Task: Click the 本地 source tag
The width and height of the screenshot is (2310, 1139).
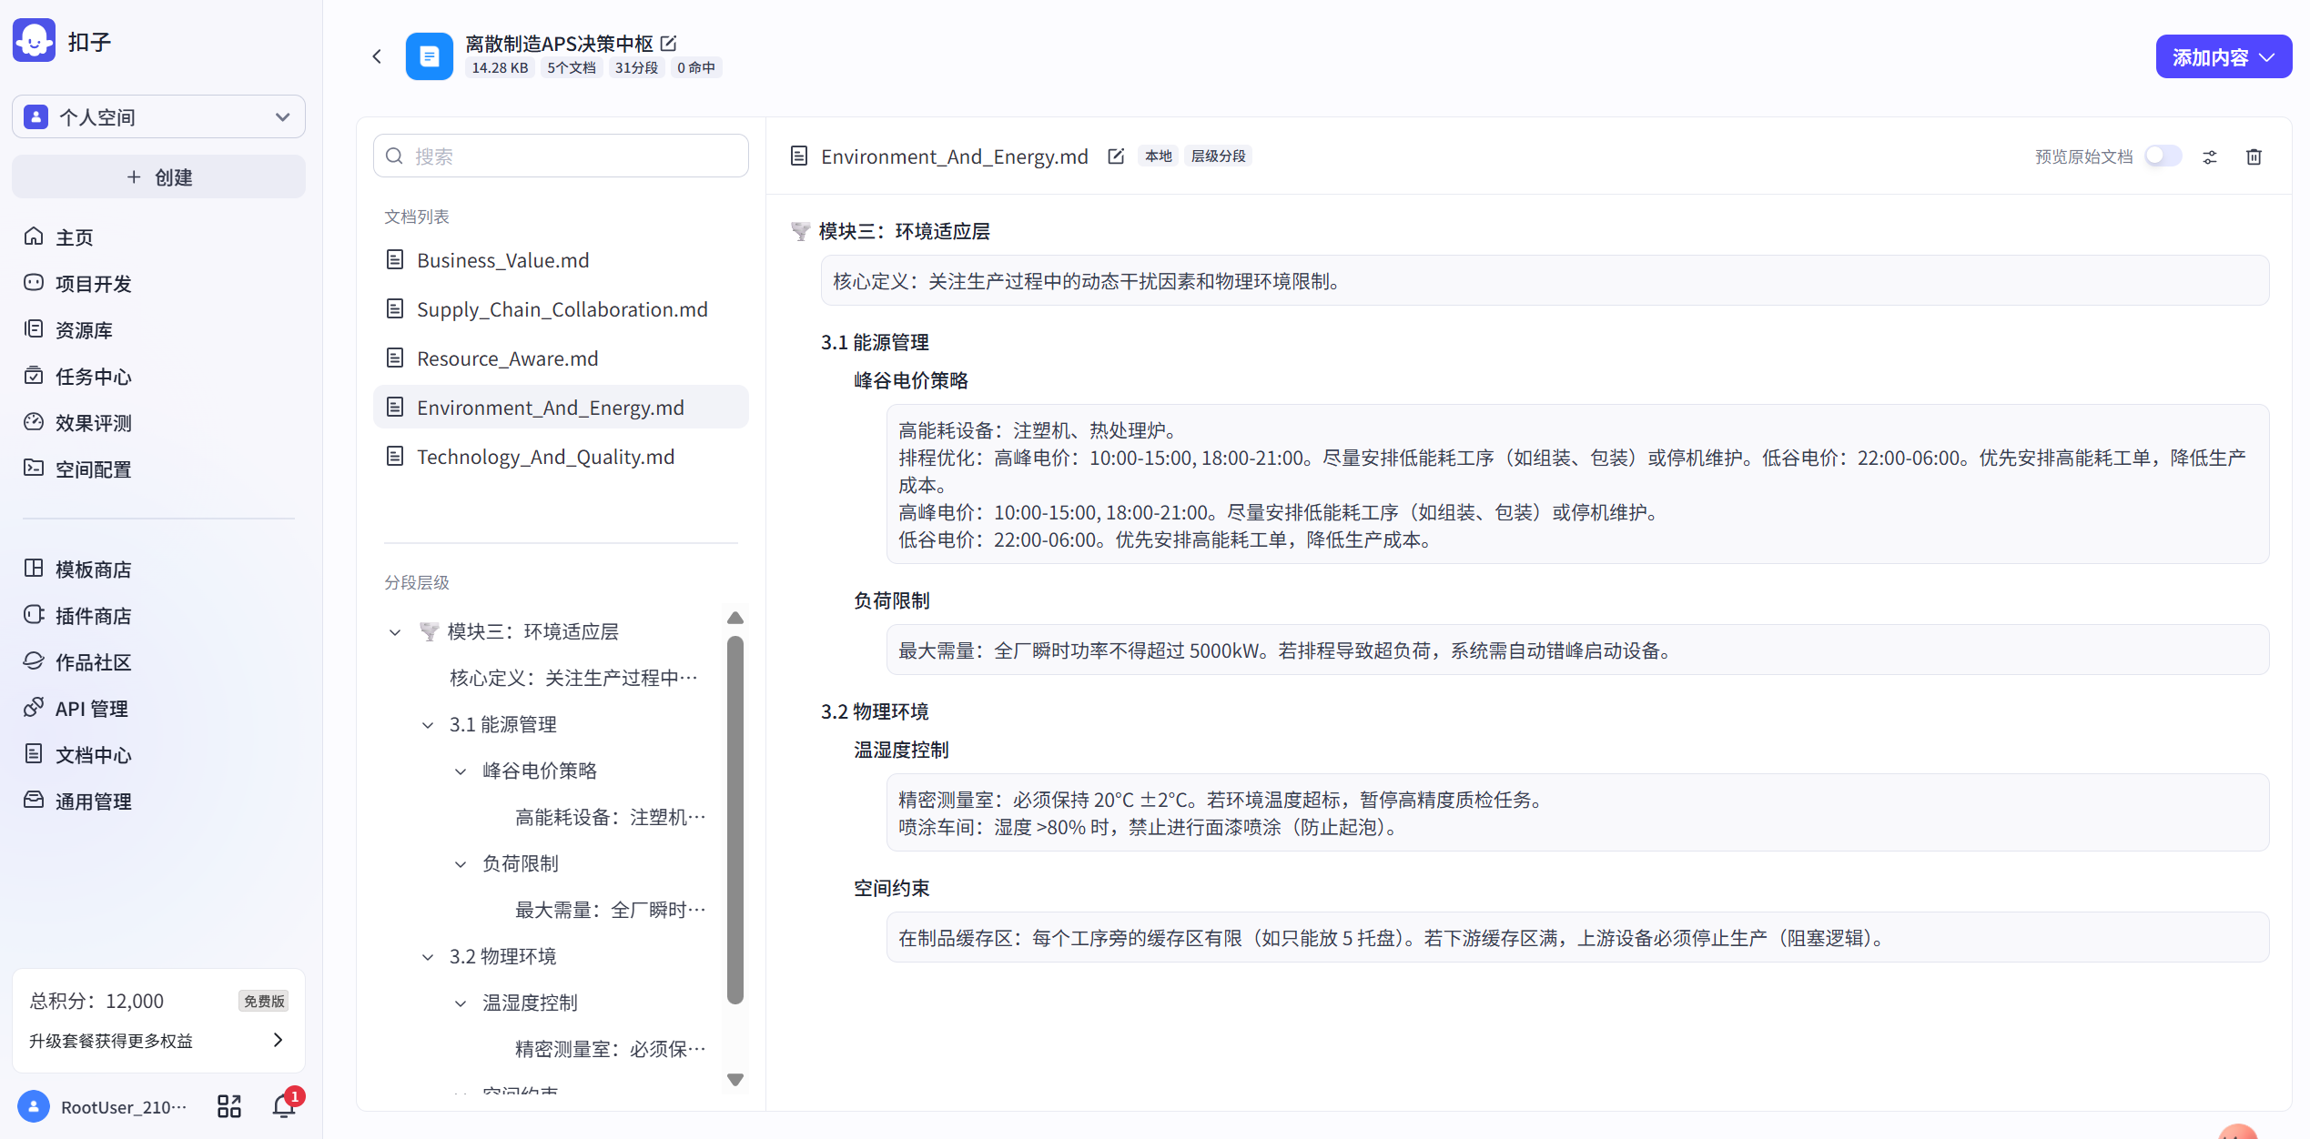Action: [1158, 156]
